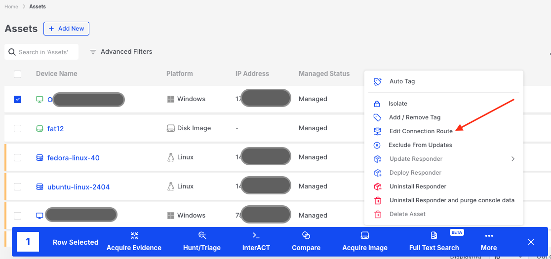The width and height of the screenshot is (551, 259).
Task: Uncheck the selected Windows device row
Action: coord(18,99)
